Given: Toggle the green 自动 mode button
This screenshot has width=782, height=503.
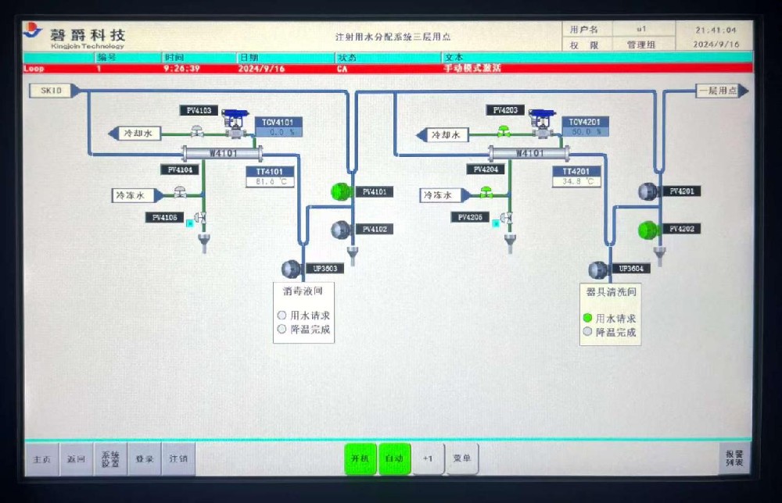Looking at the screenshot, I should (394, 459).
